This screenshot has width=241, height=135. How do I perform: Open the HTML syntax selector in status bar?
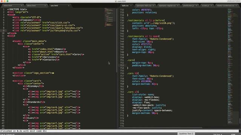[x=233, y=134]
